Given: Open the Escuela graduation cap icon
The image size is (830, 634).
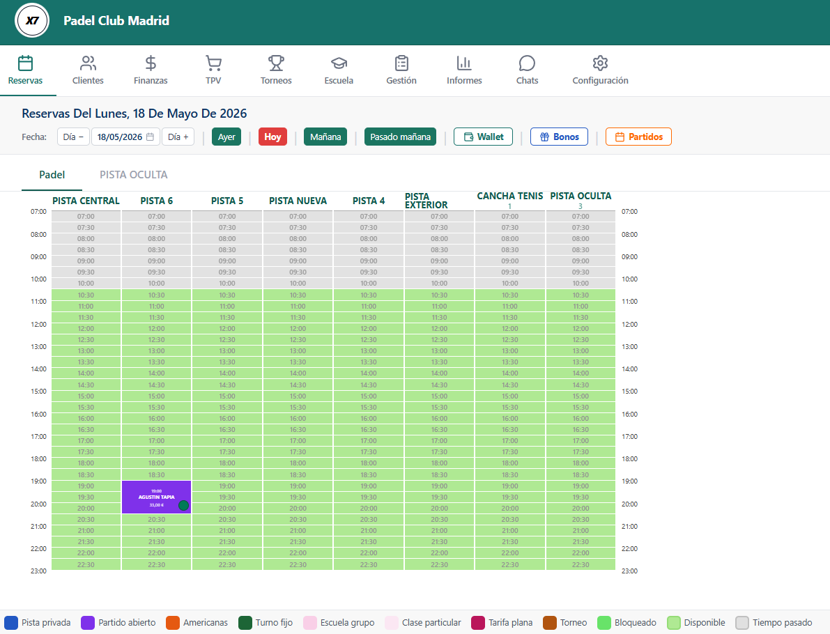Looking at the screenshot, I should point(339,63).
